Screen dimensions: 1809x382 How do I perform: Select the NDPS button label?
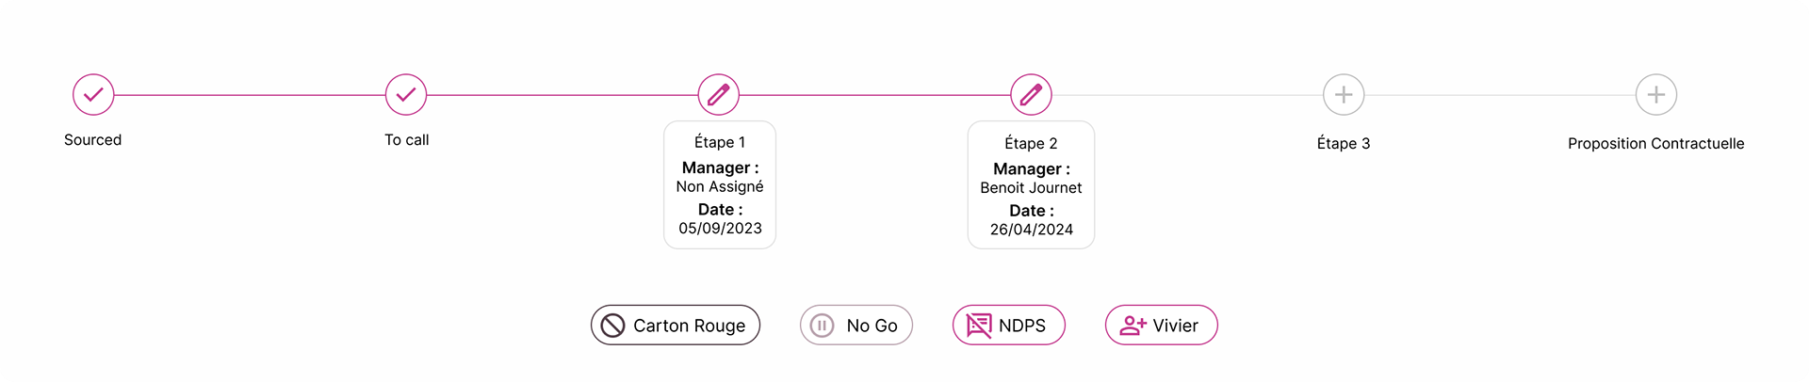pyautogui.click(x=1022, y=326)
